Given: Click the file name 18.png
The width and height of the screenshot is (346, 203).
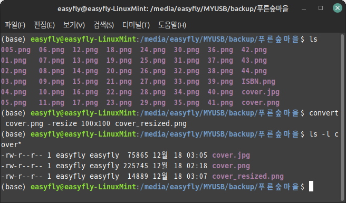Looking at the screenshot, I should pyautogui.click(x=119, y=50).
